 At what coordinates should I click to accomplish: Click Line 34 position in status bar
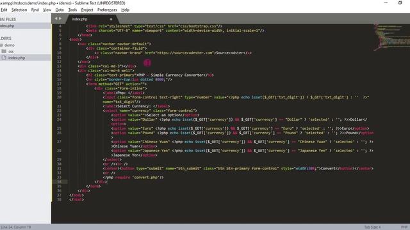(15, 227)
